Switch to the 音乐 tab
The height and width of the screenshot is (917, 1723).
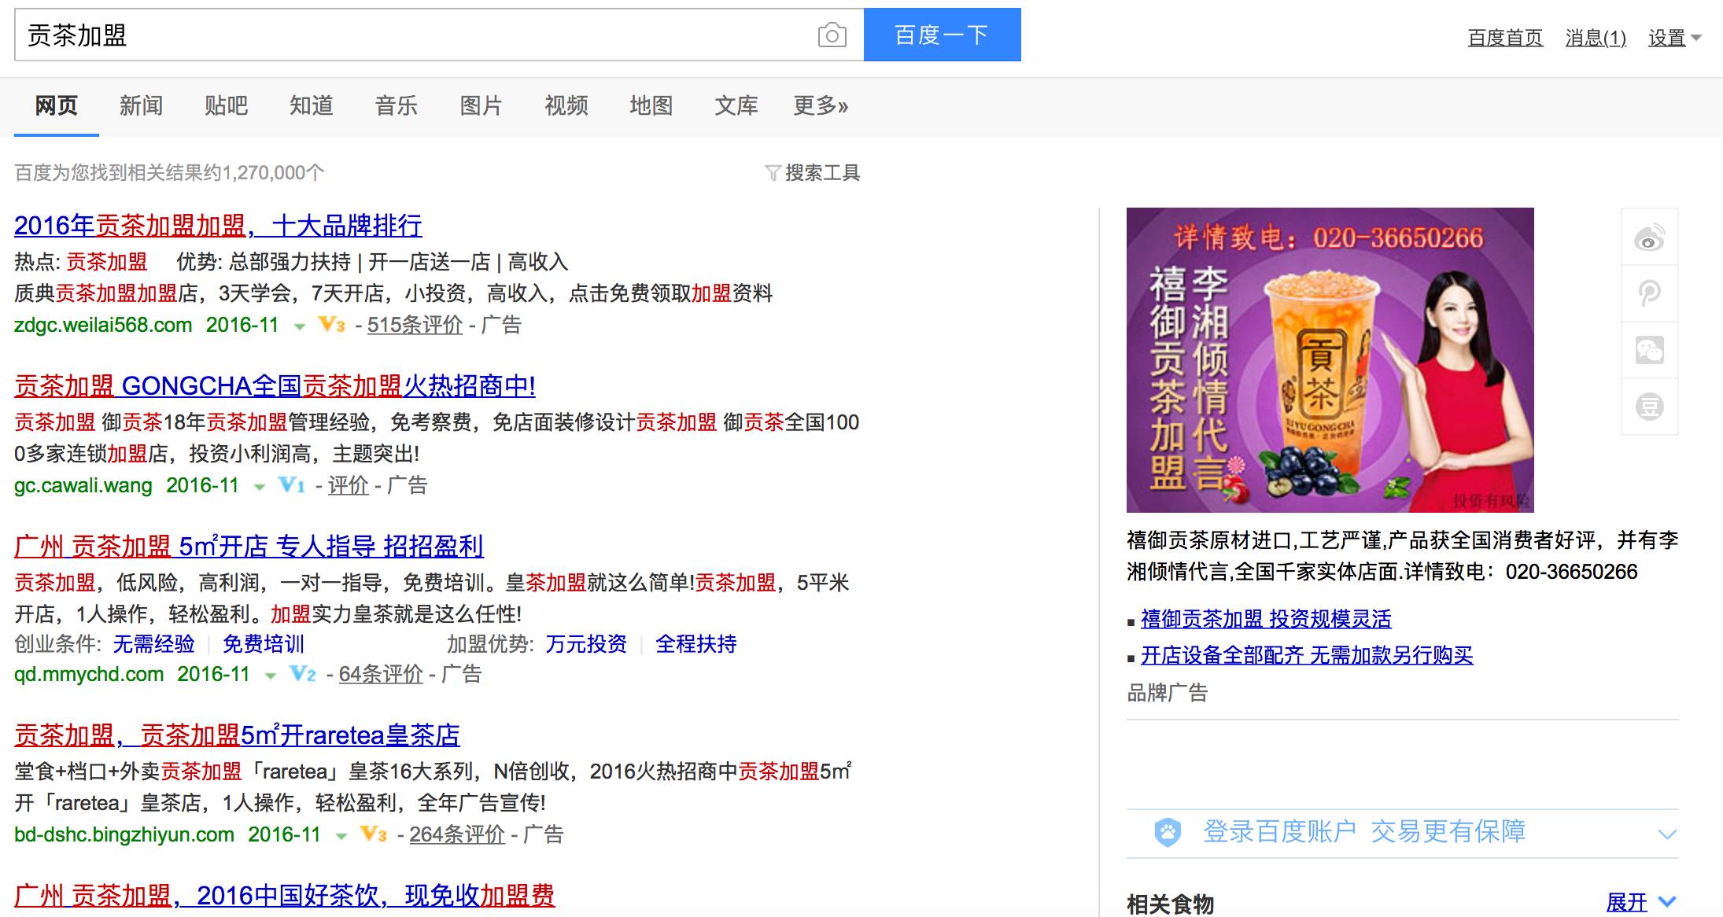[x=396, y=105]
